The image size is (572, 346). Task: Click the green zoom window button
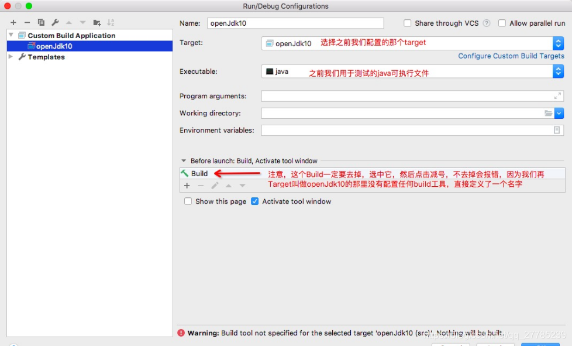pos(29,6)
